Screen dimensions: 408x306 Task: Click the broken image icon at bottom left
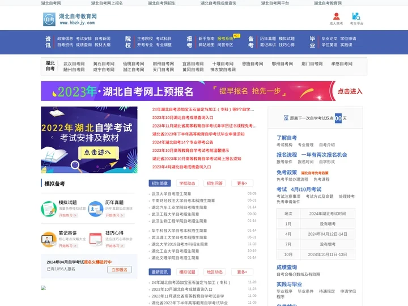point(44,288)
